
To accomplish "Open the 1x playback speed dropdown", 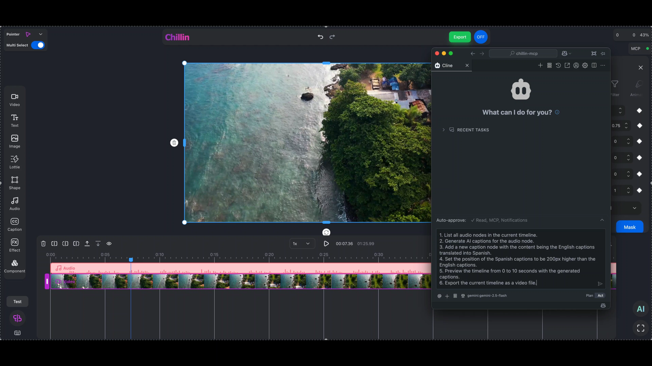I will 302,244.
